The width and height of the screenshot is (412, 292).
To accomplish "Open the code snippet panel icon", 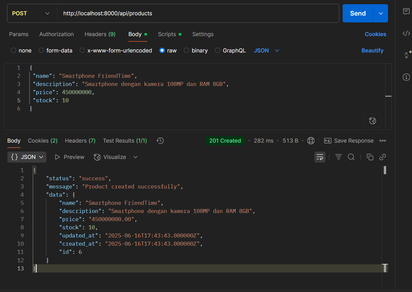I will 406,33.
